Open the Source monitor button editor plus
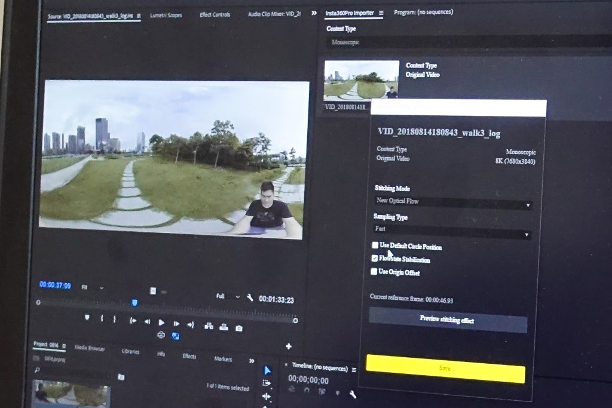The image size is (612, 408). [x=289, y=346]
